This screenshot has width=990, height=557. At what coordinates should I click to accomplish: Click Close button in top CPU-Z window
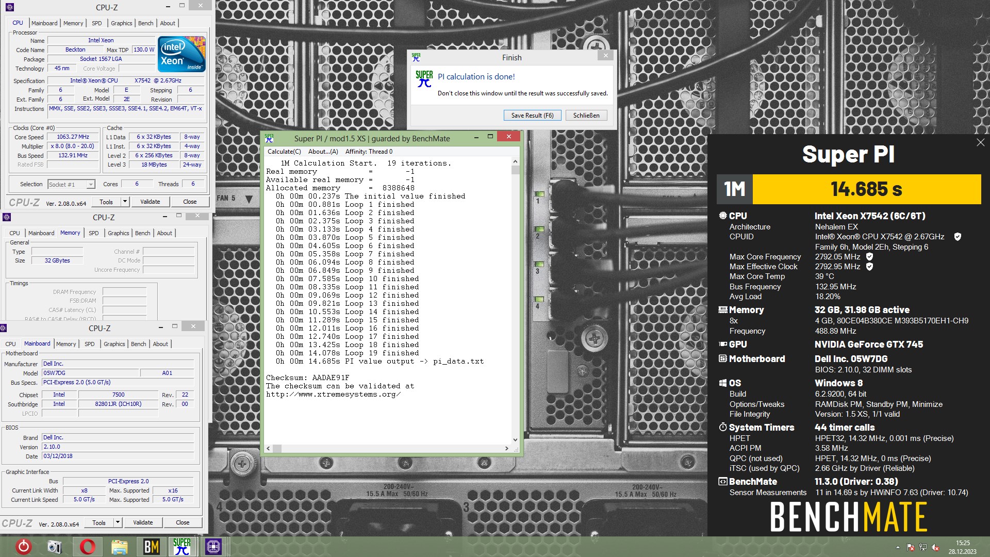point(190,202)
